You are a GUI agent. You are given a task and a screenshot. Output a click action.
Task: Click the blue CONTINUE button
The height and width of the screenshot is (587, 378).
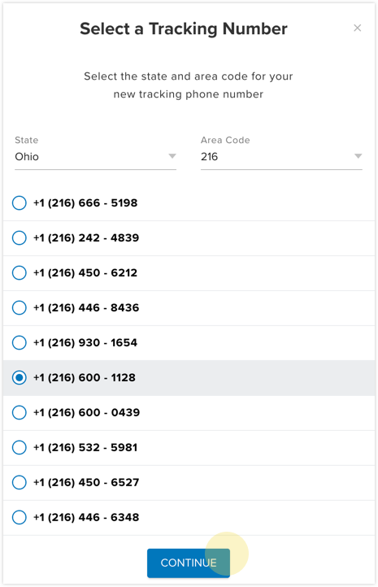pyautogui.click(x=189, y=563)
